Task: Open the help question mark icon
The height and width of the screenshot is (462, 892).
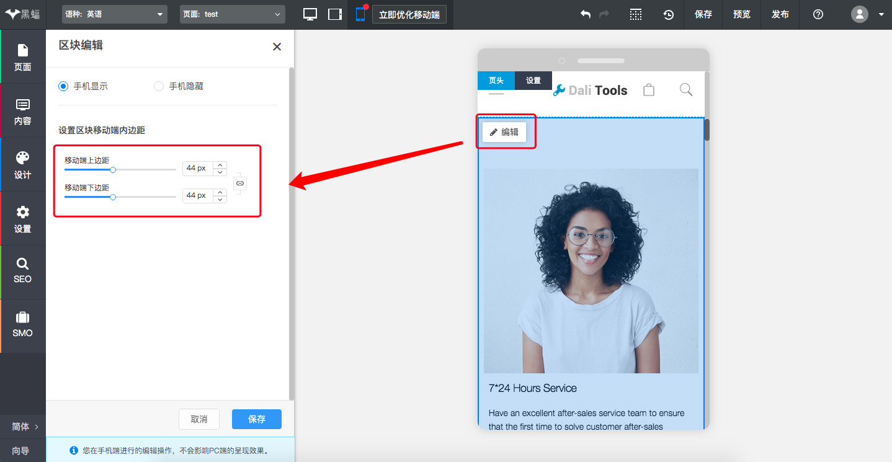Action: tap(818, 14)
